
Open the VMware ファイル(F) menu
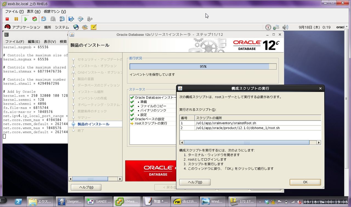click(x=15, y=11)
